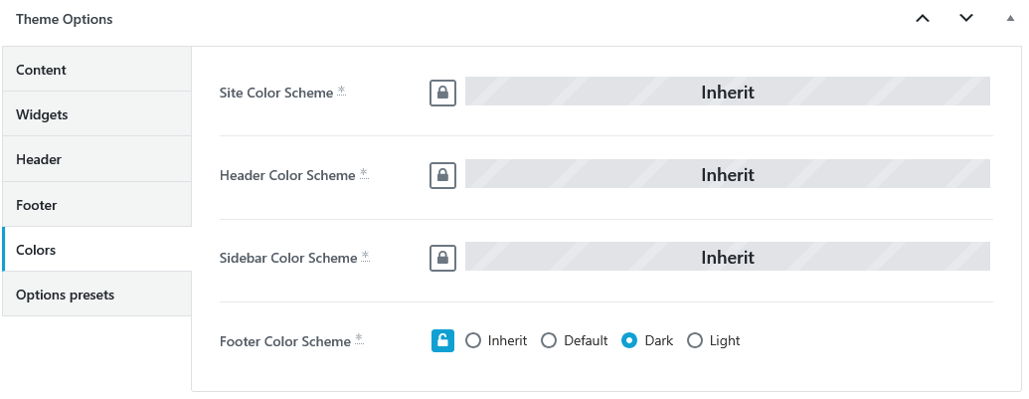Open the Options presets tab
The width and height of the screenshot is (1029, 399).
[x=97, y=295]
